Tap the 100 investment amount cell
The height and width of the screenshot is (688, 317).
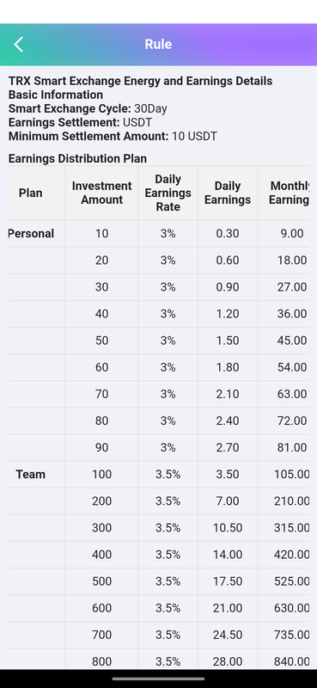click(x=101, y=475)
